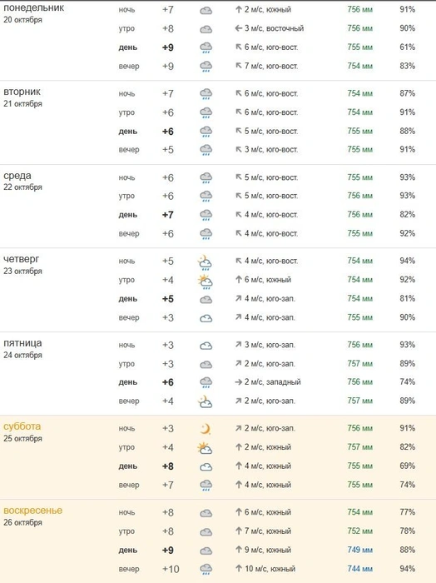Click wind arrow for Monday morning eastern wind

coord(239,28)
